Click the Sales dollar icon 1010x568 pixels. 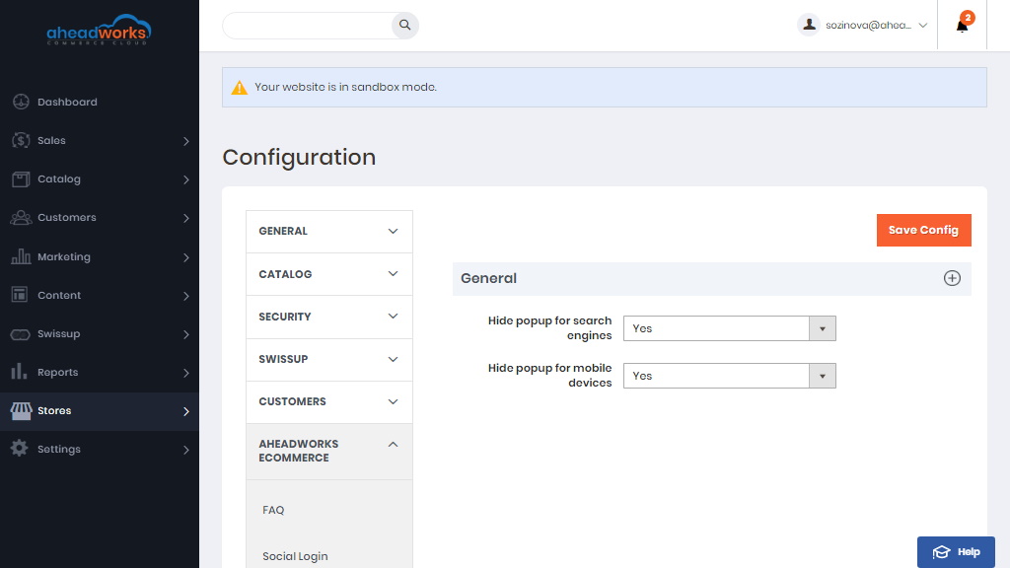[21, 140]
